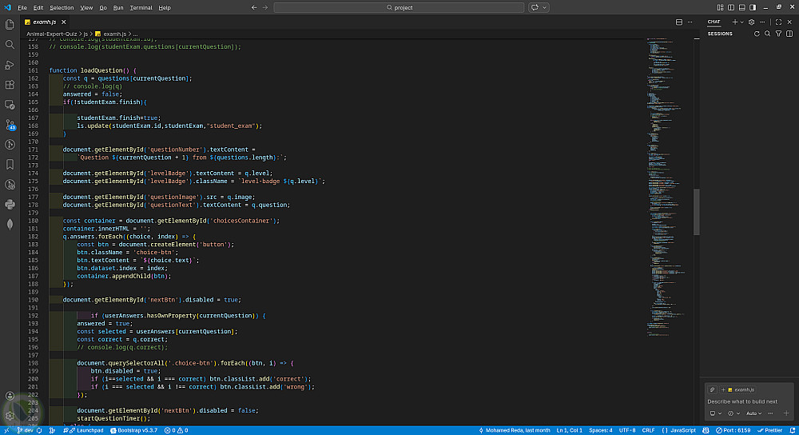This screenshot has width=799, height=435.
Task: Open the Terminal menu
Action: point(141,7)
